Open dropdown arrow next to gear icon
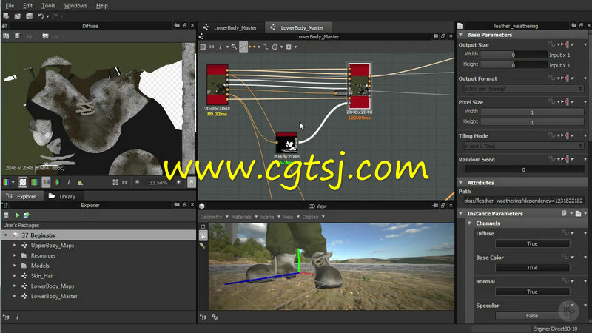The image size is (592, 333). pos(295,47)
